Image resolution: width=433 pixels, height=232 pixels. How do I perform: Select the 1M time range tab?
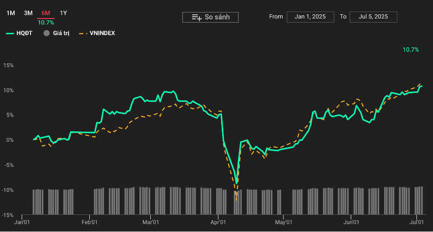click(x=11, y=13)
